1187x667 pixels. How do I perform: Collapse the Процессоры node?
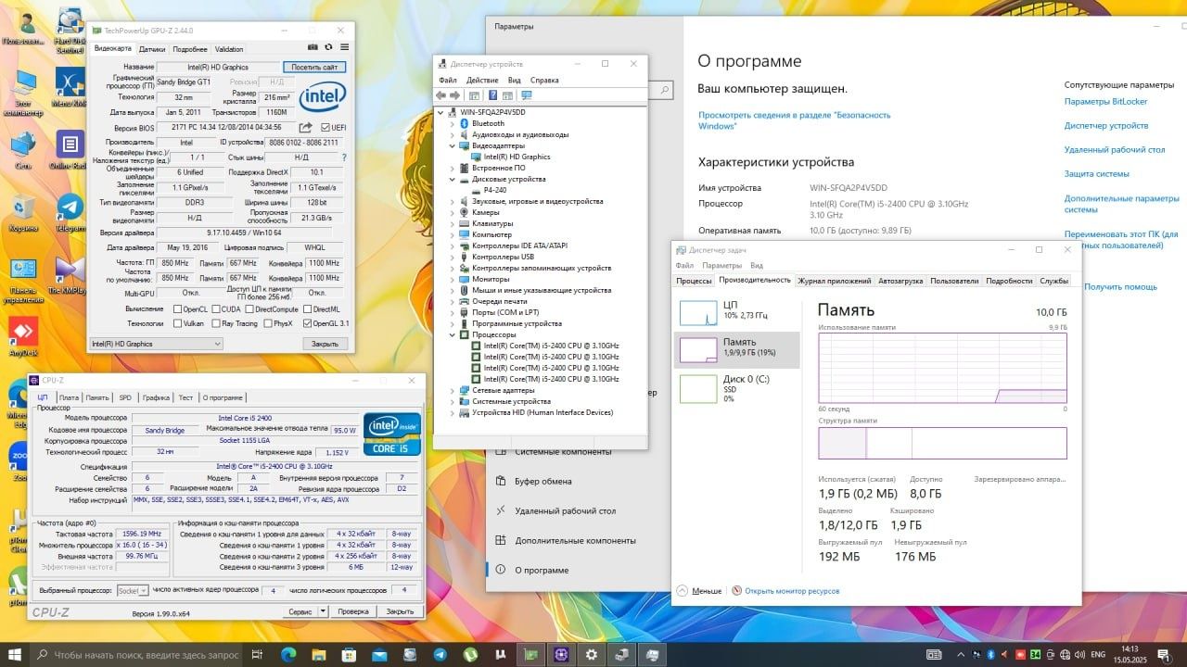coord(453,334)
